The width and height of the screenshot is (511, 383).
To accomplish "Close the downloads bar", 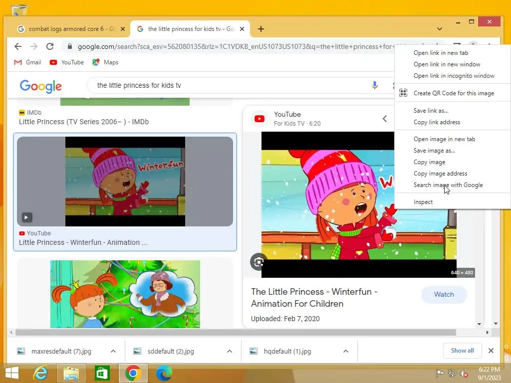I will [x=491, y=351].
